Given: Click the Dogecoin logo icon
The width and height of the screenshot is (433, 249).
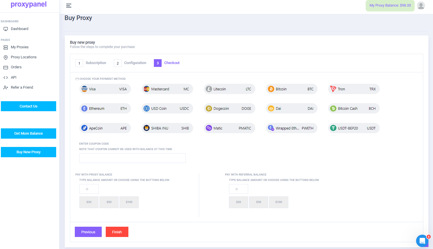Looking at the screenshot, I should point(209,109).
